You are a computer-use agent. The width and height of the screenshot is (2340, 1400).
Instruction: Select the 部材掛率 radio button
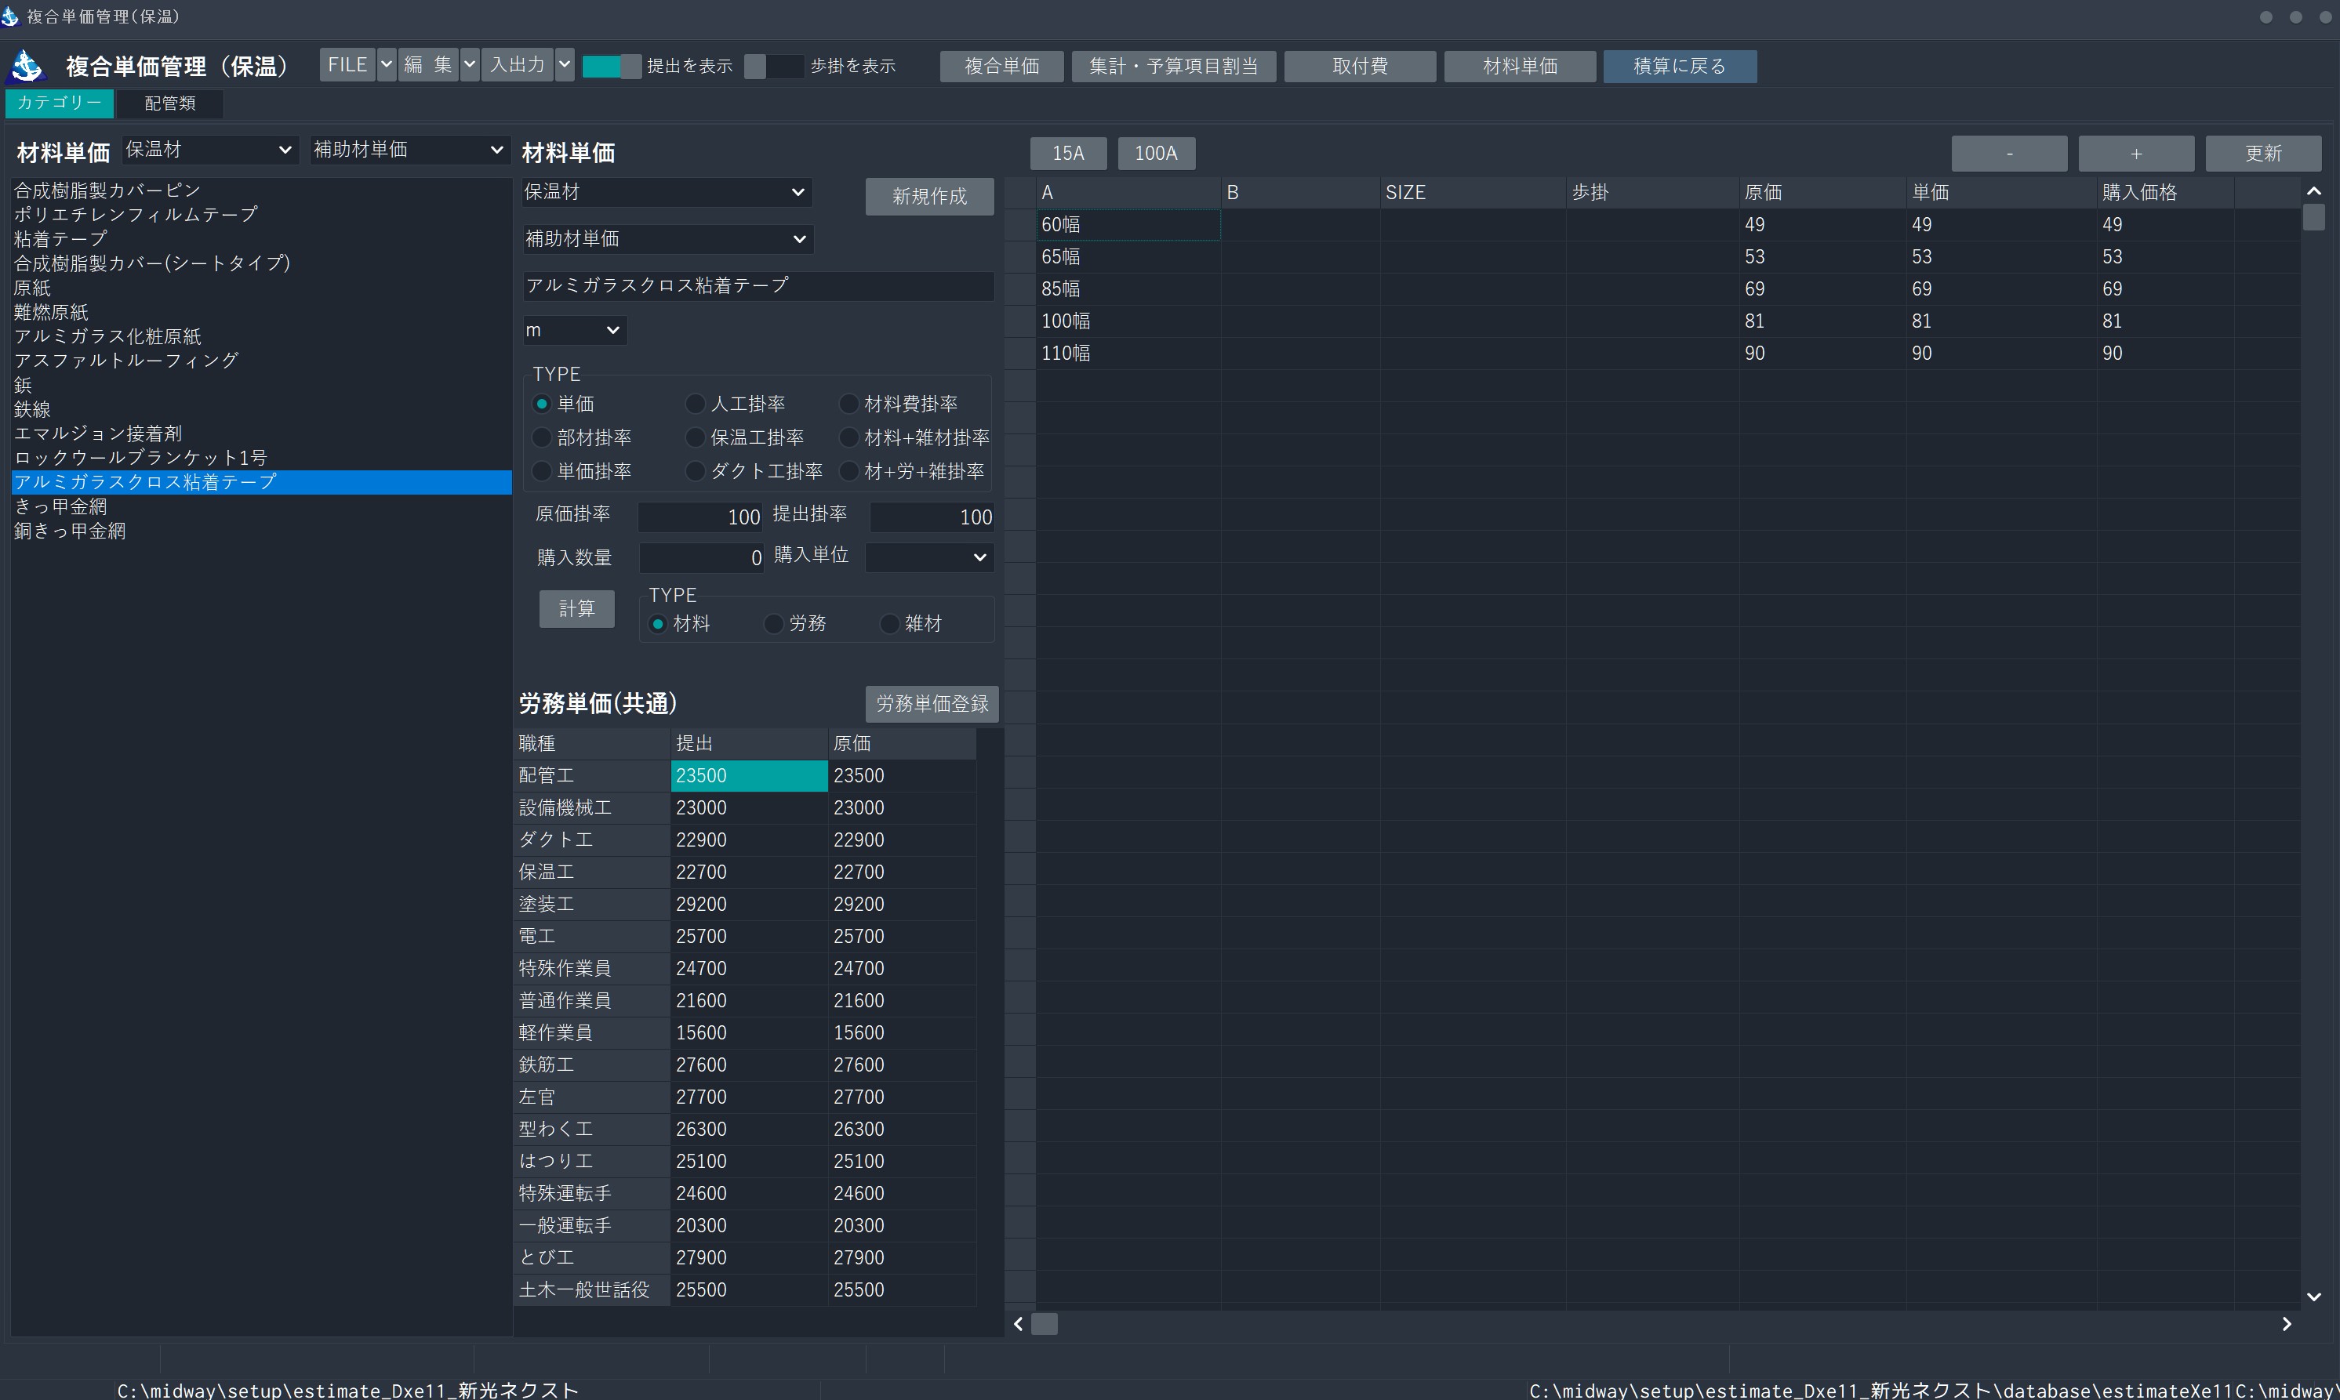542,437
